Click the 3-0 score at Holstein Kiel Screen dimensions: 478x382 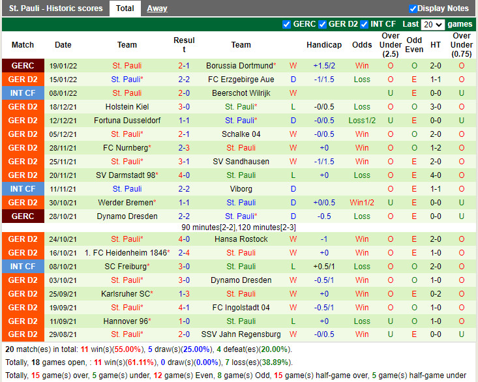coord(184,107)
